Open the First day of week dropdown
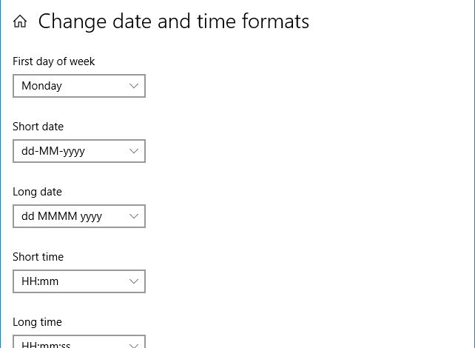 pos(79,86)
